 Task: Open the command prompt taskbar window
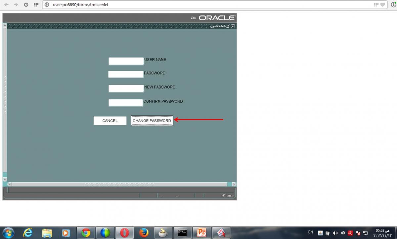[x=182, y=233]
